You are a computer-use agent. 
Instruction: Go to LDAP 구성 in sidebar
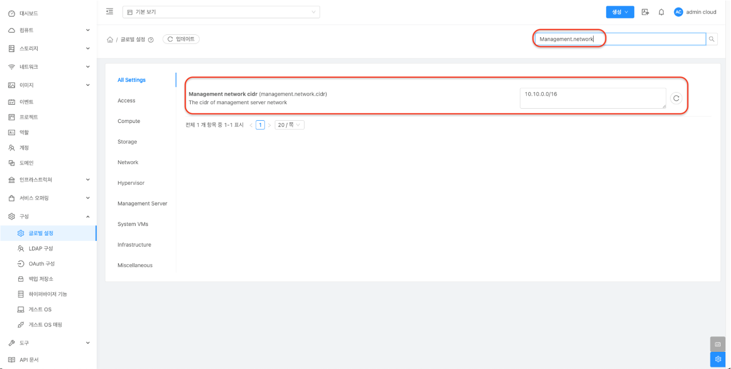41,249
